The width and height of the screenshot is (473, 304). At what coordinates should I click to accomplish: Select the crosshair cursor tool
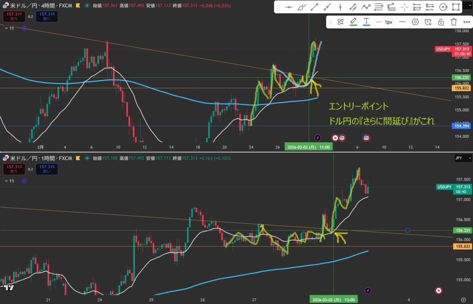[x=404, y=7]
